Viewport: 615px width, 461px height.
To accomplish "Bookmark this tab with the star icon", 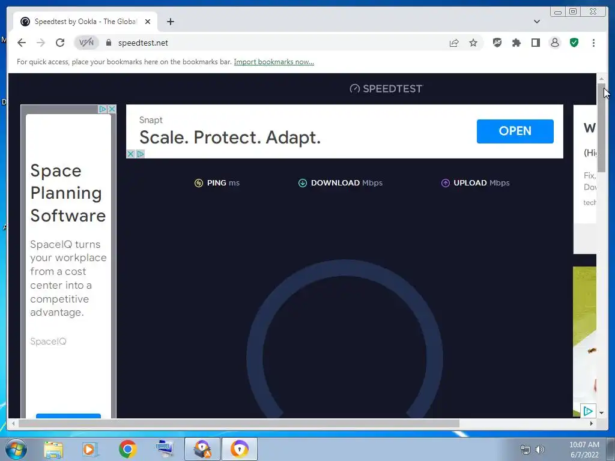I will coord(473,43).
